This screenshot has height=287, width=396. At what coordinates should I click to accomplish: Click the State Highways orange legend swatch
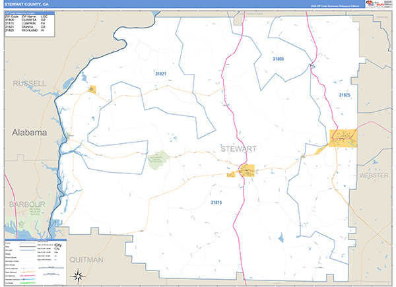coord(27,272)
